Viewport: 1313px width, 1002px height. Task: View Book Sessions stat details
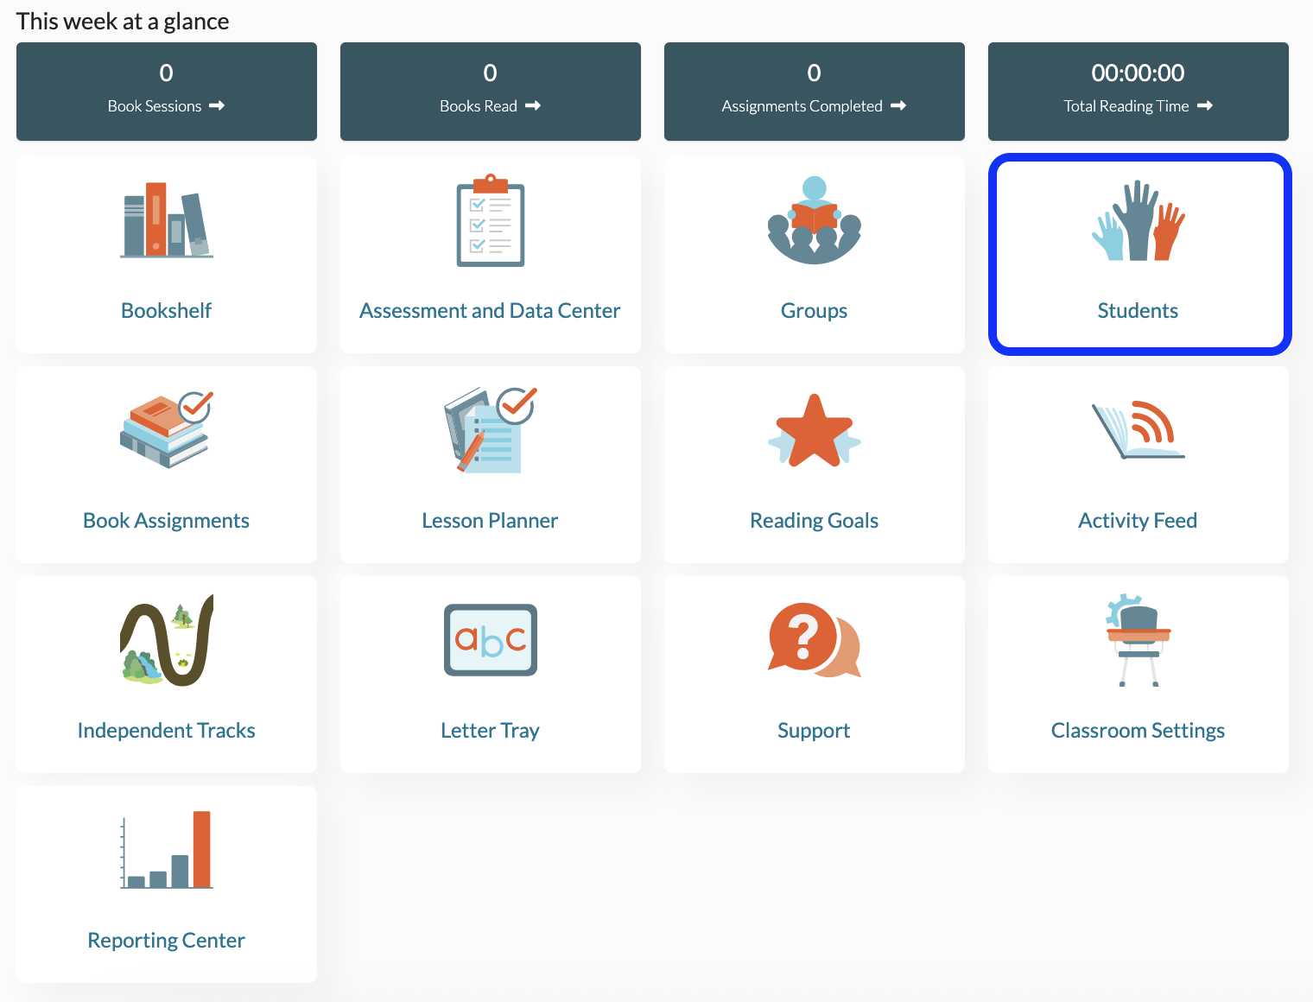click(167, 92)
